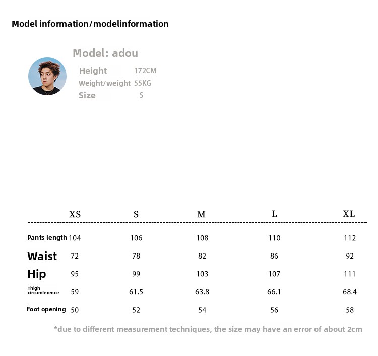Click the "Hip" row label
This screenshot has height=356, width=378.
point(37,274)
